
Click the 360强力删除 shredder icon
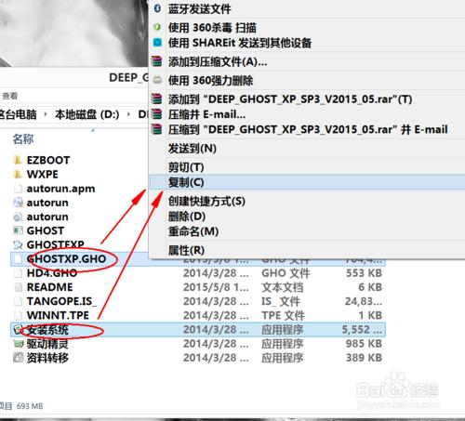(157, 80)
